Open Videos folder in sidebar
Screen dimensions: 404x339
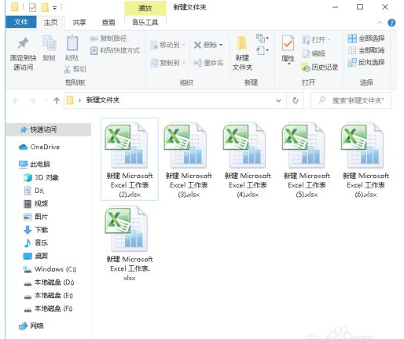[35, 204]
